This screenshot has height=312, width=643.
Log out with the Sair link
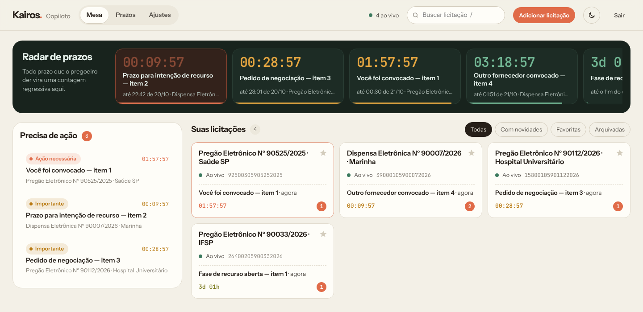(x=619, y=15)
